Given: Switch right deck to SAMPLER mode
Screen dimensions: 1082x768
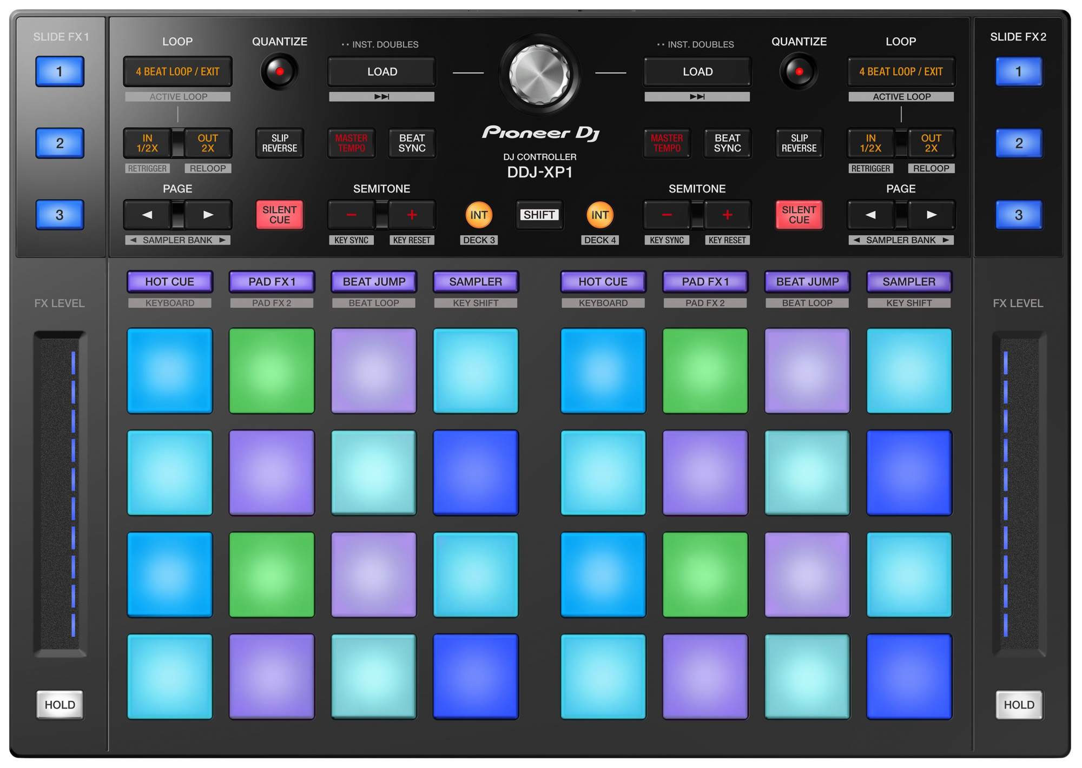Looking at the screenshot, I should coord(909,281).
